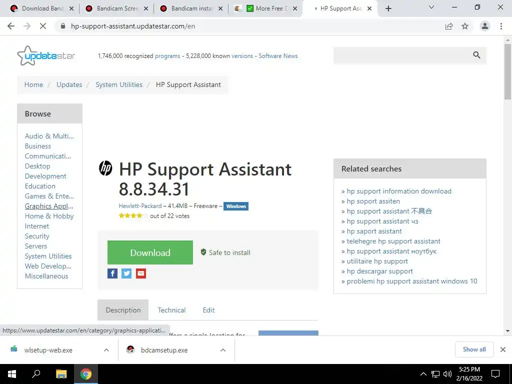Click the network tray icon
This screenshot has width=512, height=384.
click(435, 374)
